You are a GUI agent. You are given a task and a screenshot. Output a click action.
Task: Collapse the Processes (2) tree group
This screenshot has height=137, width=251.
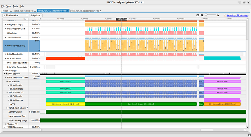3,70
